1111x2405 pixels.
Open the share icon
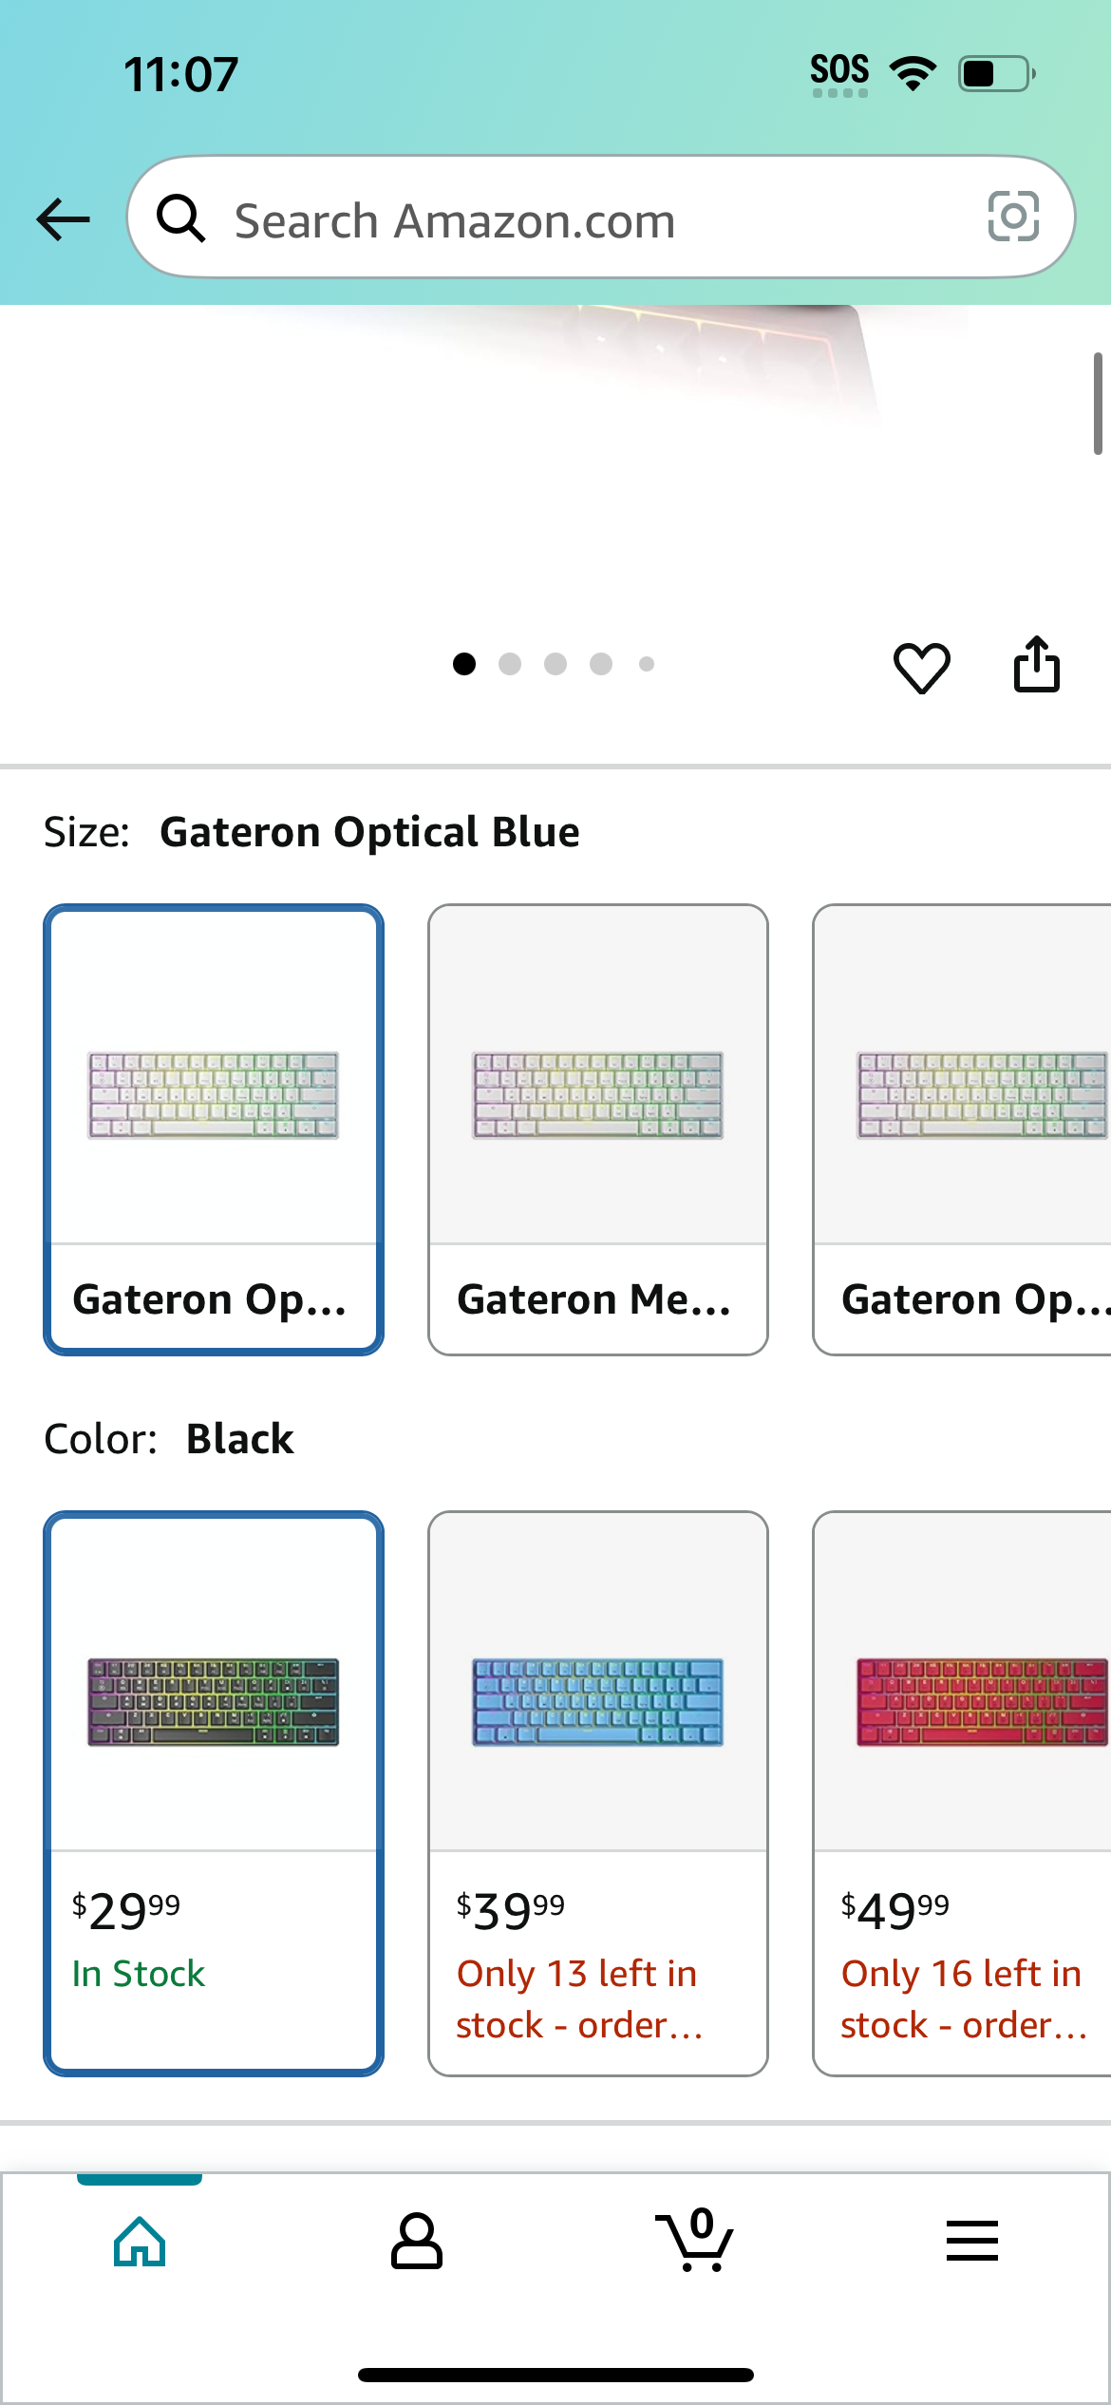[1036, 664]
